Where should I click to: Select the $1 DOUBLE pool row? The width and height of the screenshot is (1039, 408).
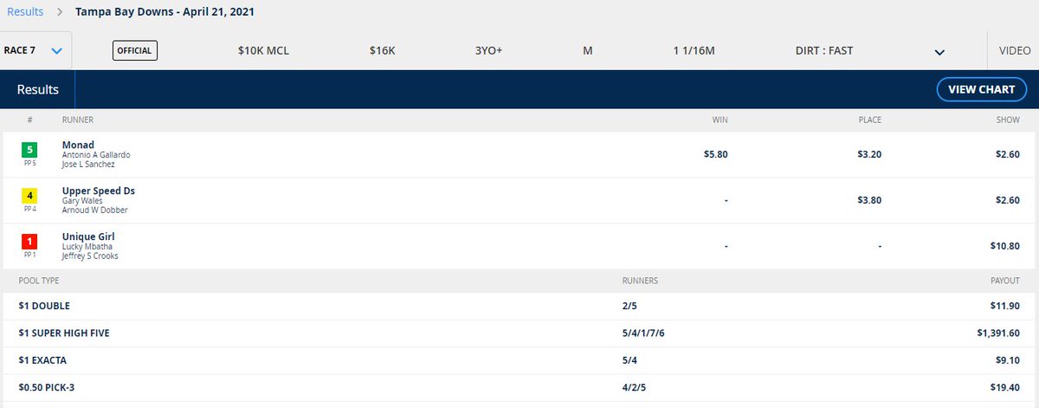[519, 306]
